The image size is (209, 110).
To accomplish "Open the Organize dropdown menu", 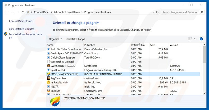I will click(55, 39).
